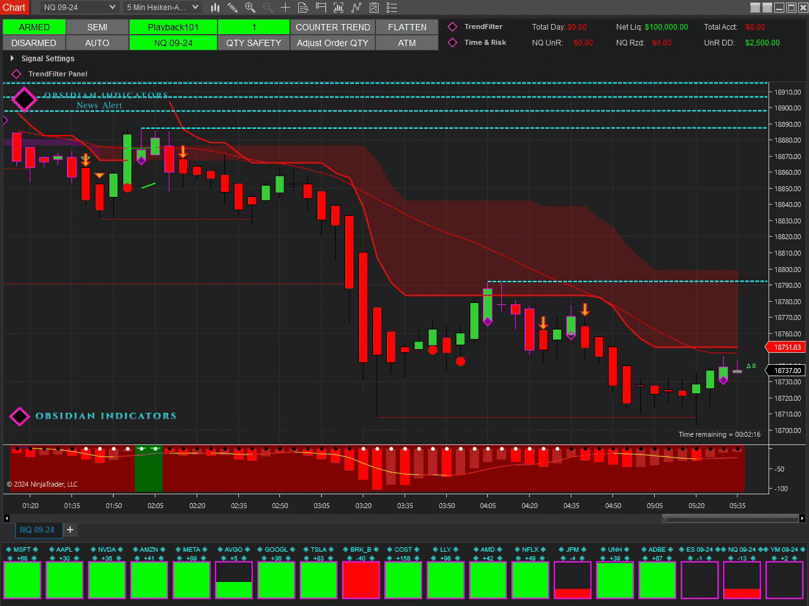Click Adjust Order QTY button

point(332,42)
